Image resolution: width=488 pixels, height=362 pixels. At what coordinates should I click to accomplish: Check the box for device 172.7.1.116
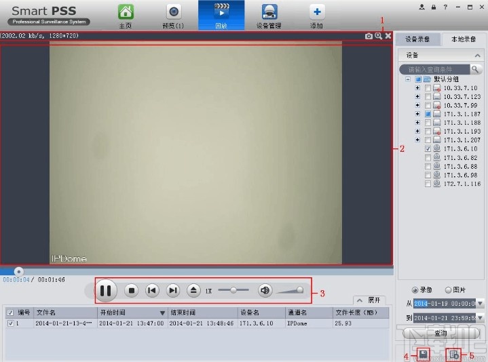pyautogui.click(x=428, y=184)
